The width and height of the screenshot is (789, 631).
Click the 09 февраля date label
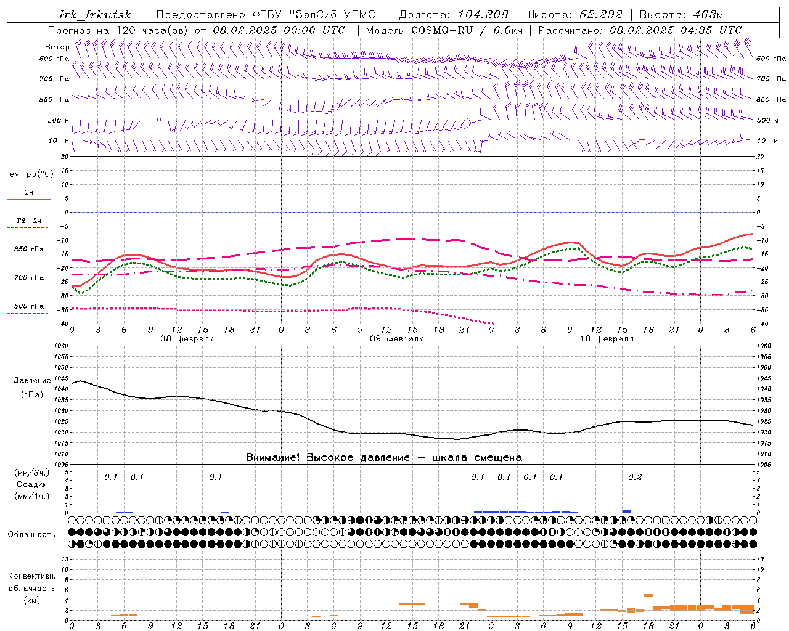397,339
